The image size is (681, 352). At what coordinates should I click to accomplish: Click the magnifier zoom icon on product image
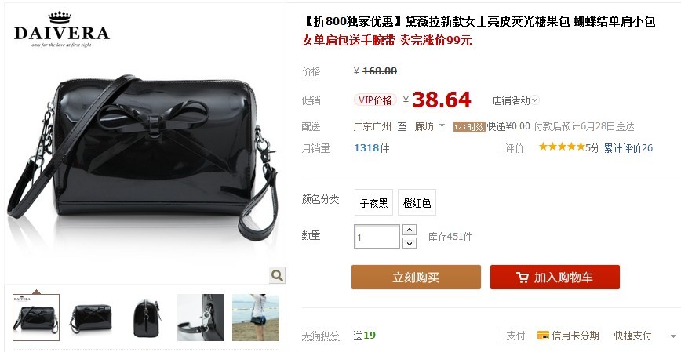point(277,275)
